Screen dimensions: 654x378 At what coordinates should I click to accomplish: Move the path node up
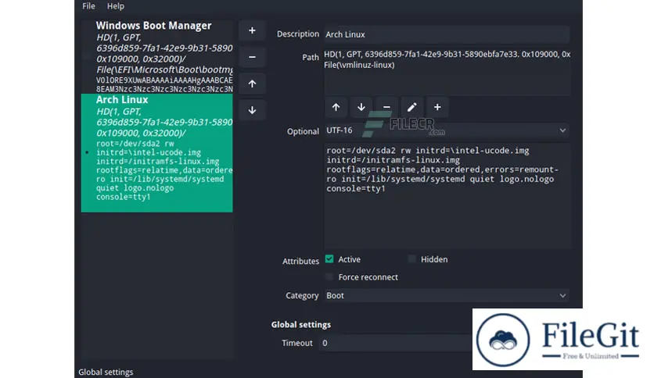(x=336, y=108)
